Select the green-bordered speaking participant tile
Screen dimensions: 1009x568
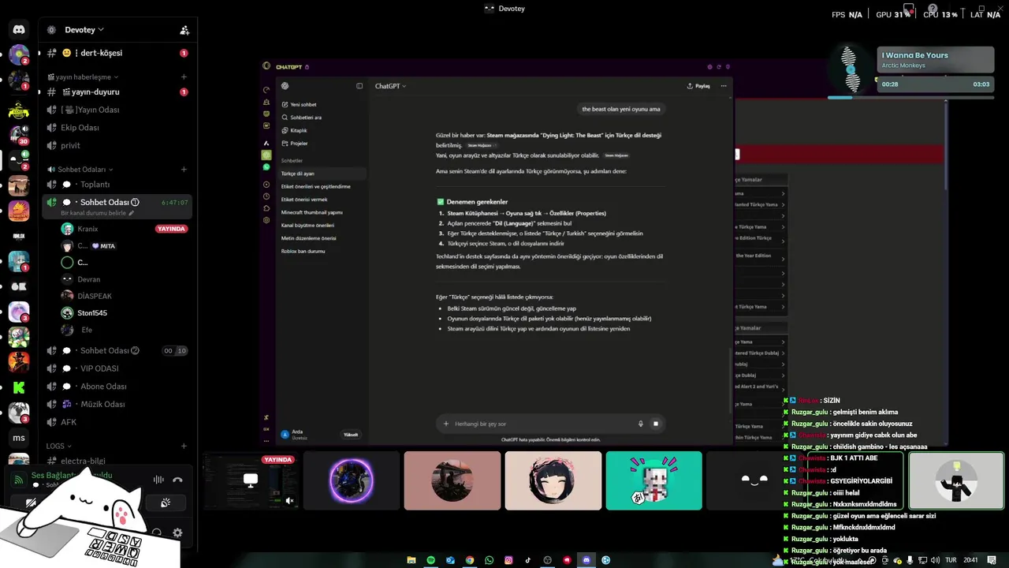click(x=956, y=480)
